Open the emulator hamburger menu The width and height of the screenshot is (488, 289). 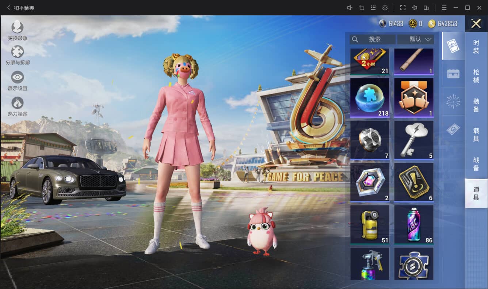coord(444,8)
